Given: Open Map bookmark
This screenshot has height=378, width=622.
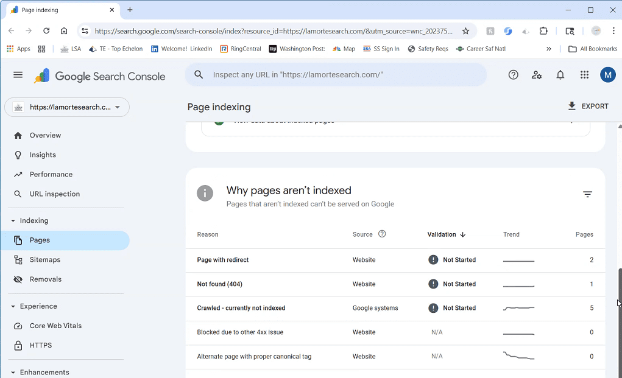Looking at the screenshot, I should coord(344,49).
